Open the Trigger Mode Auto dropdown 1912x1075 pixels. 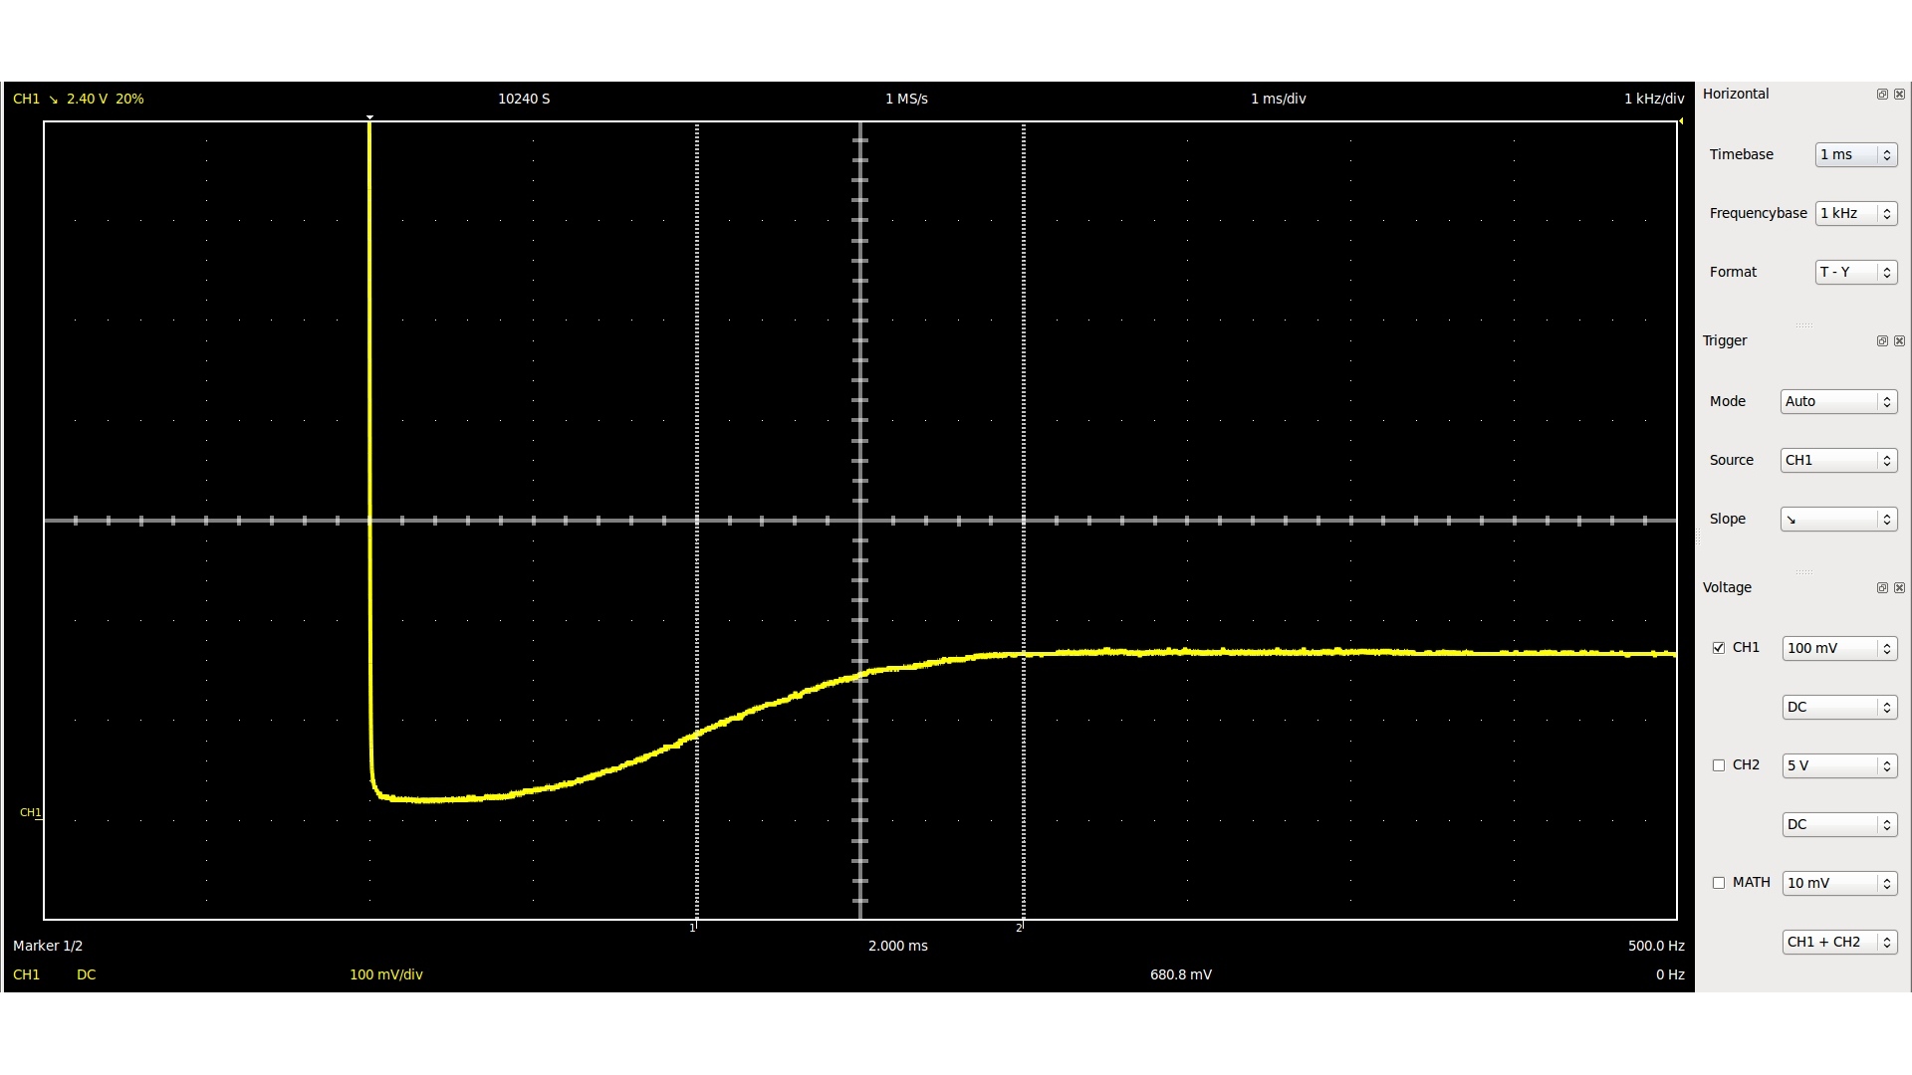[1838, 402]
